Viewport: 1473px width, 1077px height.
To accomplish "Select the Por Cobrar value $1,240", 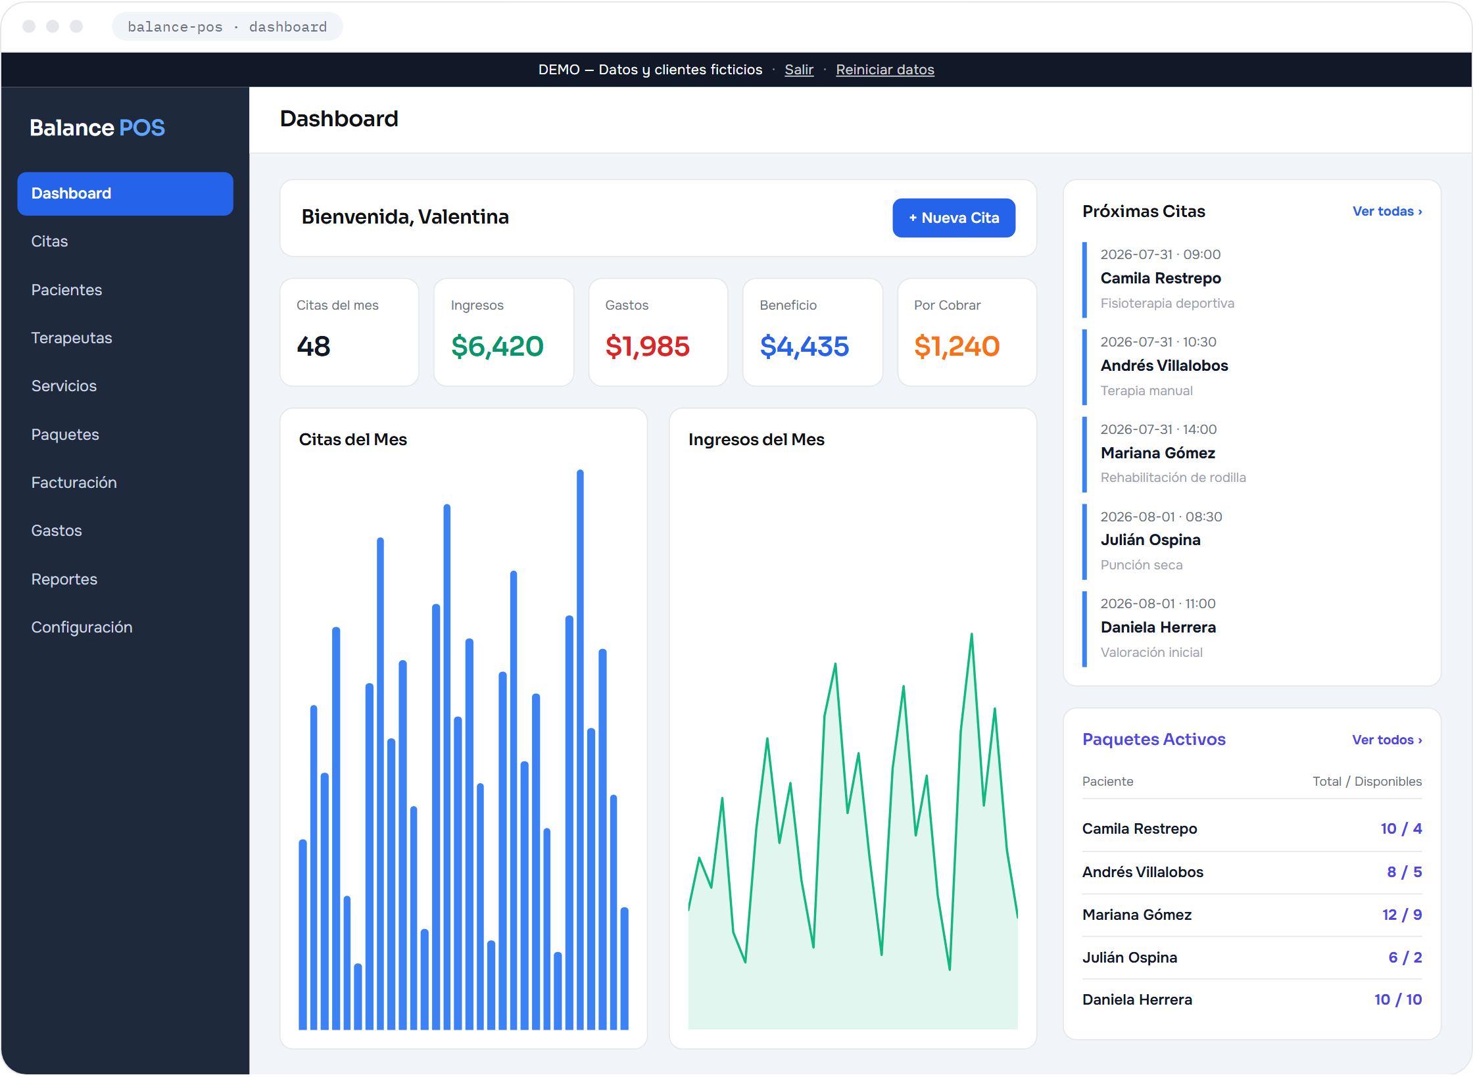I will [957, 347].
